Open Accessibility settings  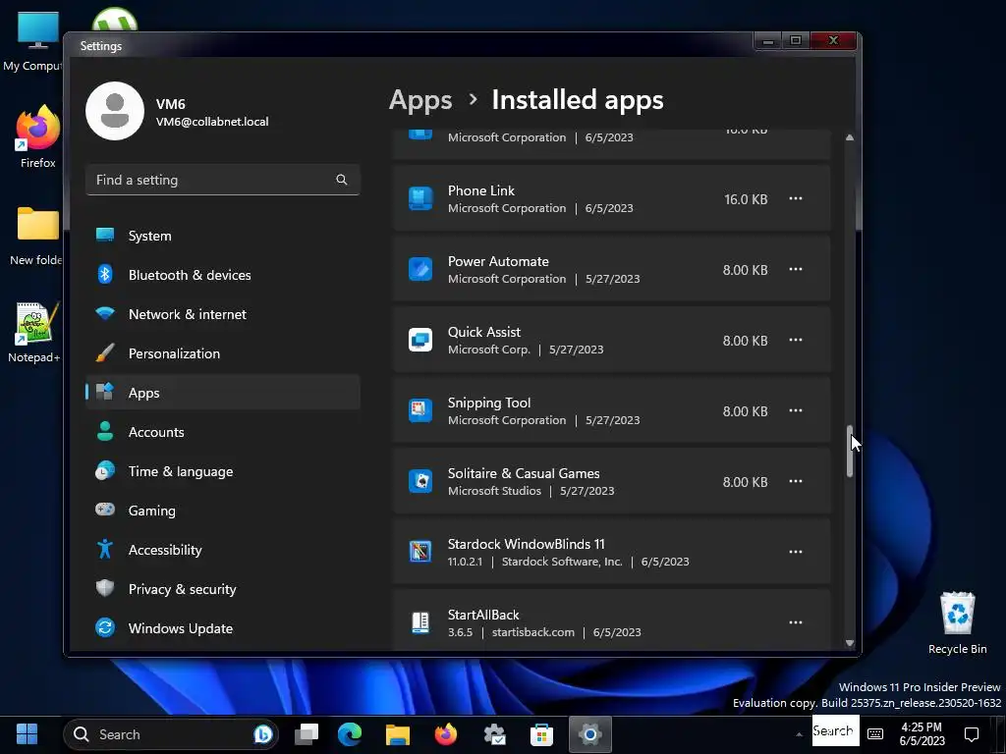pyautogui.click(x=223, y=550)
